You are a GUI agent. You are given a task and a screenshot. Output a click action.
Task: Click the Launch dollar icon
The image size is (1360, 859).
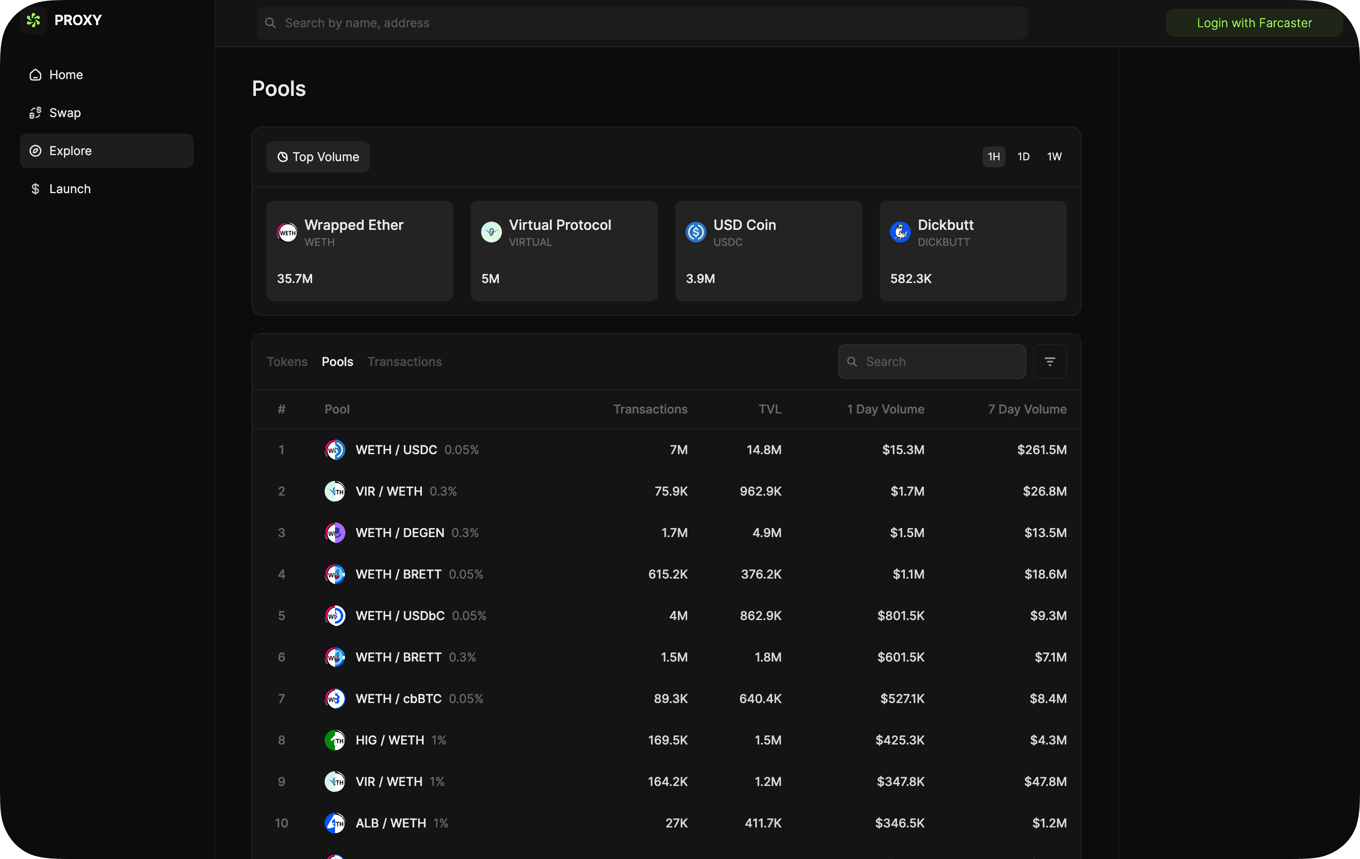click(x=35, y=189)
